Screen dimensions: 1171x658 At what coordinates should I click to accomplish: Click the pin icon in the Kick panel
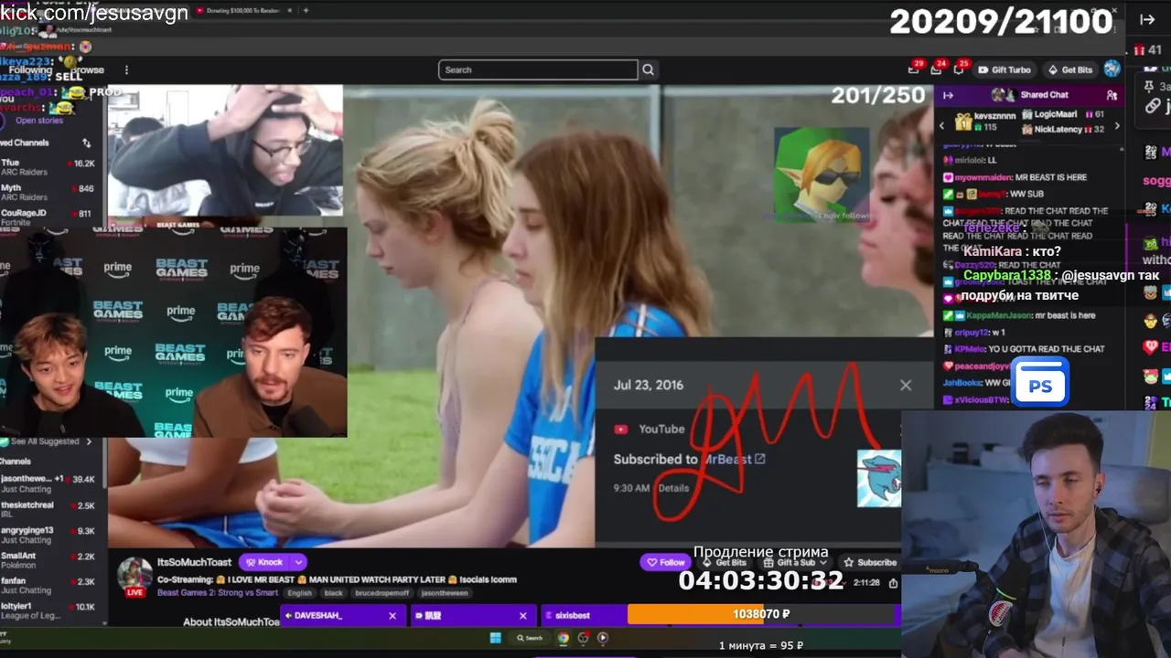click(x=1148, y=85)
